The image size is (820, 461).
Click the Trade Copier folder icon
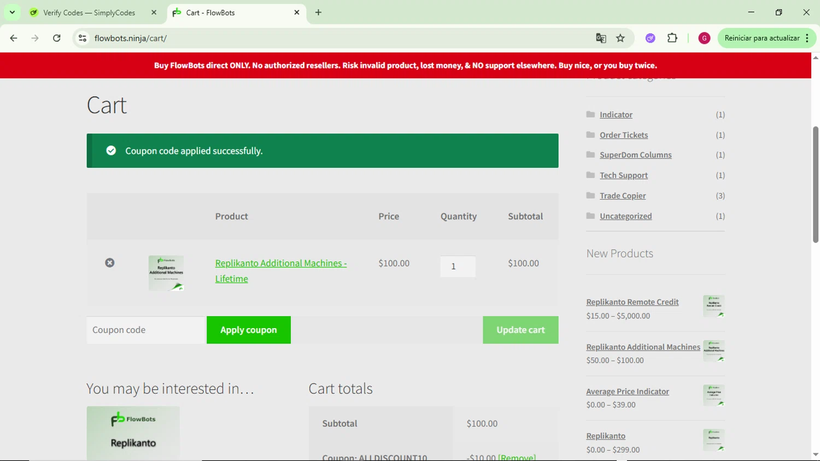[590, 195]
